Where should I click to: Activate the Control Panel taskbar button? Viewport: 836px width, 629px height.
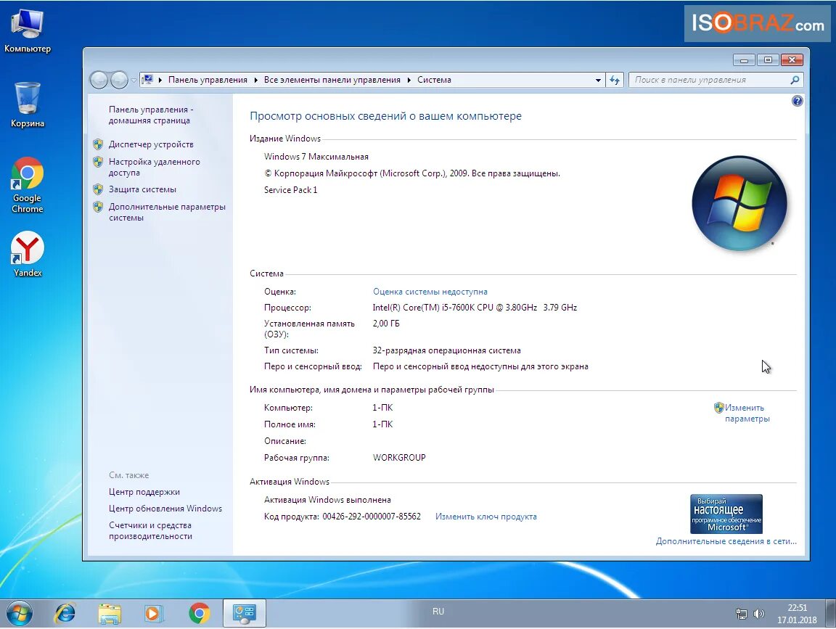click(244, 614)
